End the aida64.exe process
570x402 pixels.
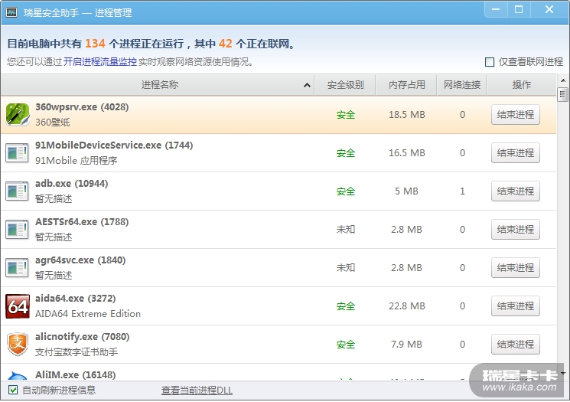click(x=516, y=306)
